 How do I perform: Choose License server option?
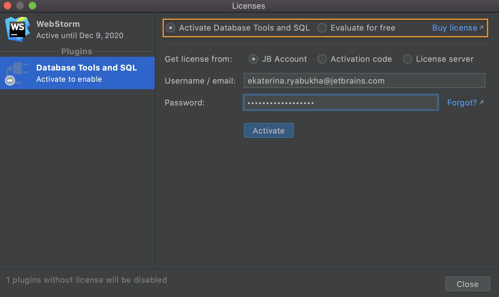(408, 59)
